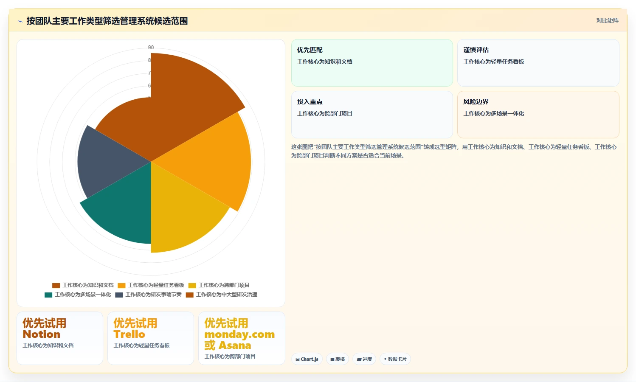Image resolution: width=636 pixels, height=382 pixels.
Task: Click legend text 工作核心为知识和文档
Action: tap(88, 285)
